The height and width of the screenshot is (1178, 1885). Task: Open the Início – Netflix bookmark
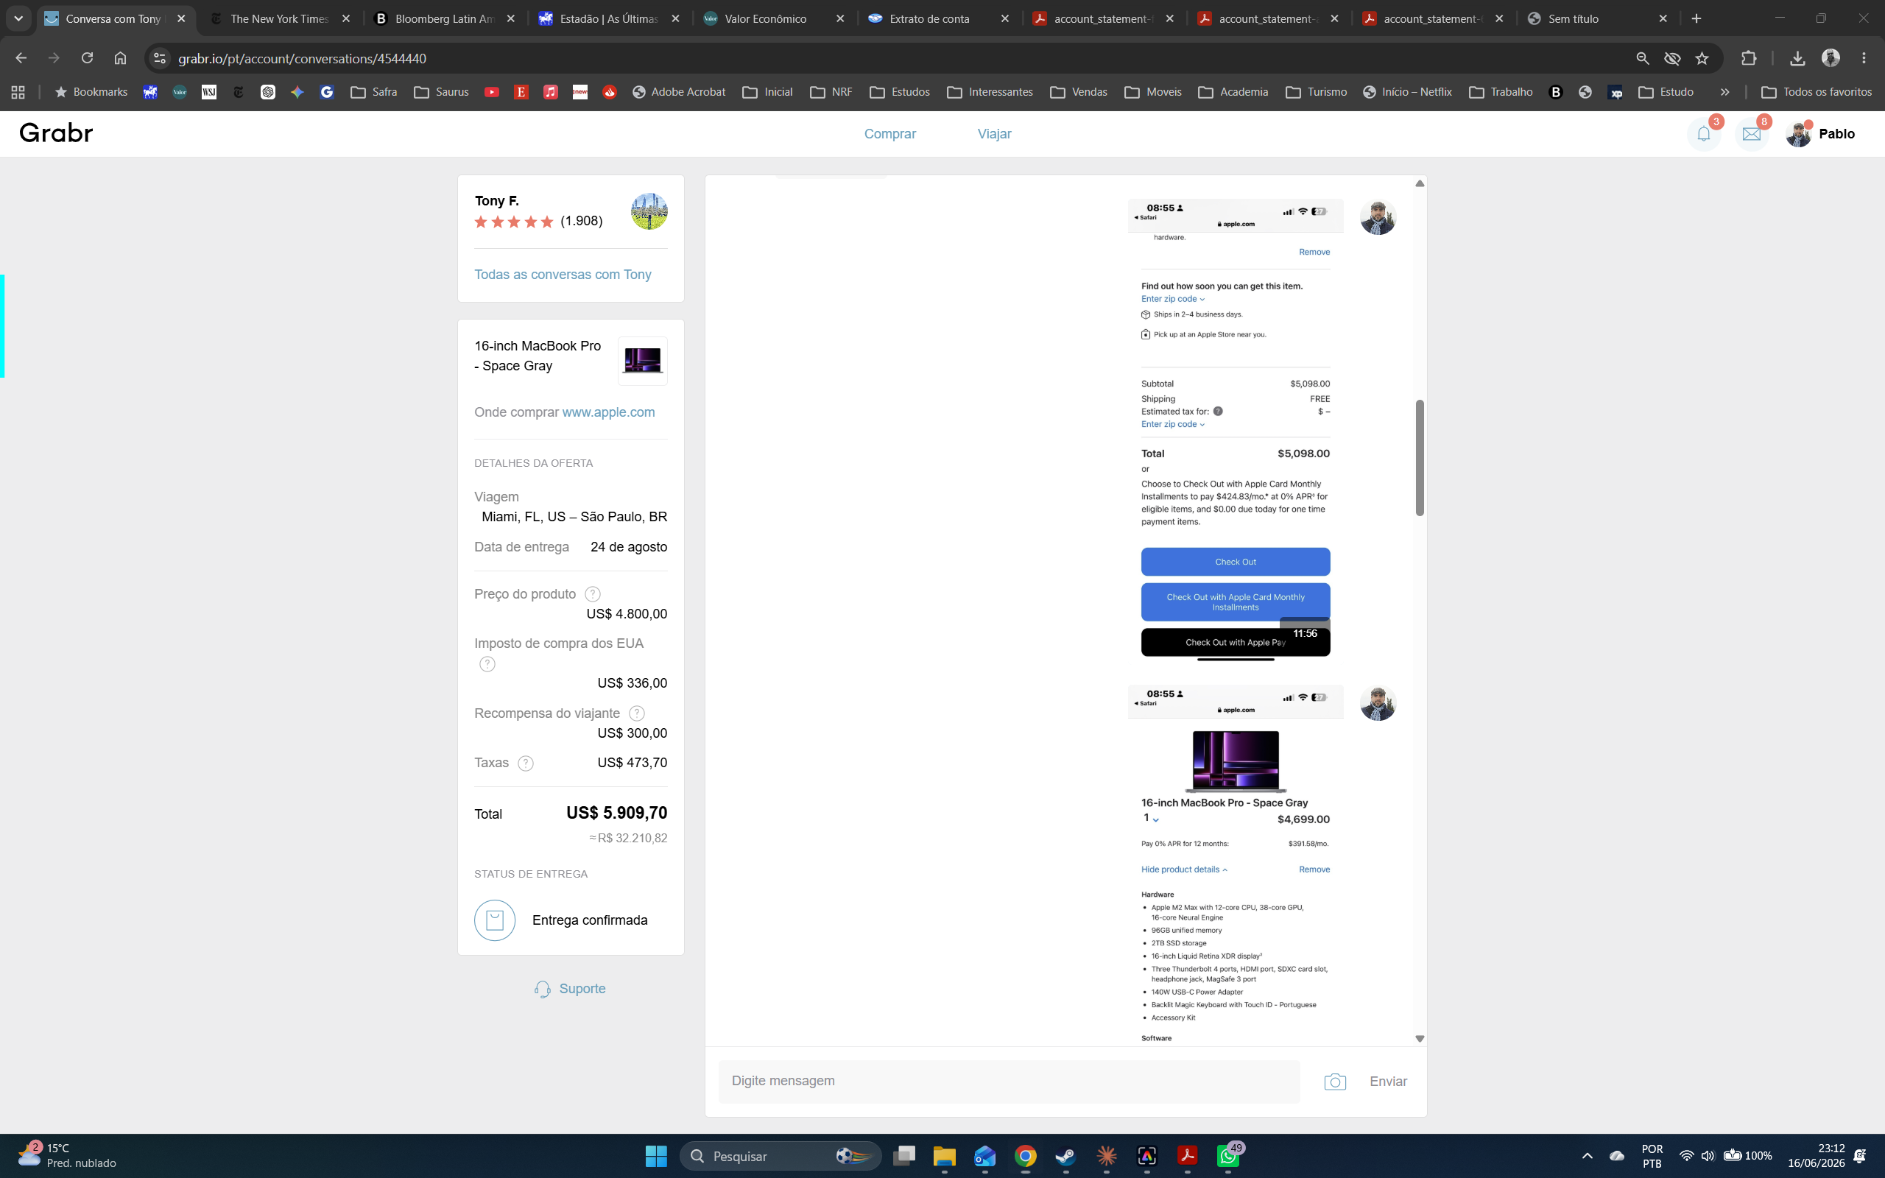click(1408, 92)
